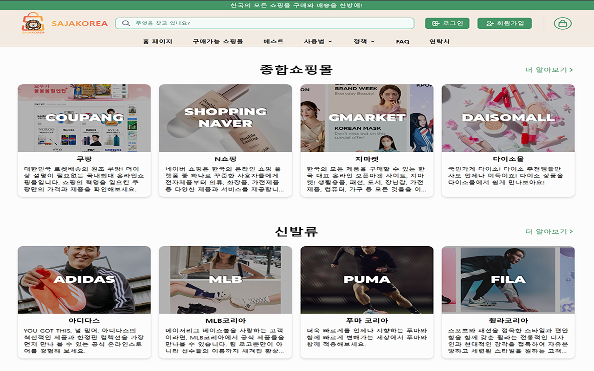Viewport: 594px width, 371px height.
Task: Click the 회원가입 button
Action: pyautogui.click(x=504, y=23)
